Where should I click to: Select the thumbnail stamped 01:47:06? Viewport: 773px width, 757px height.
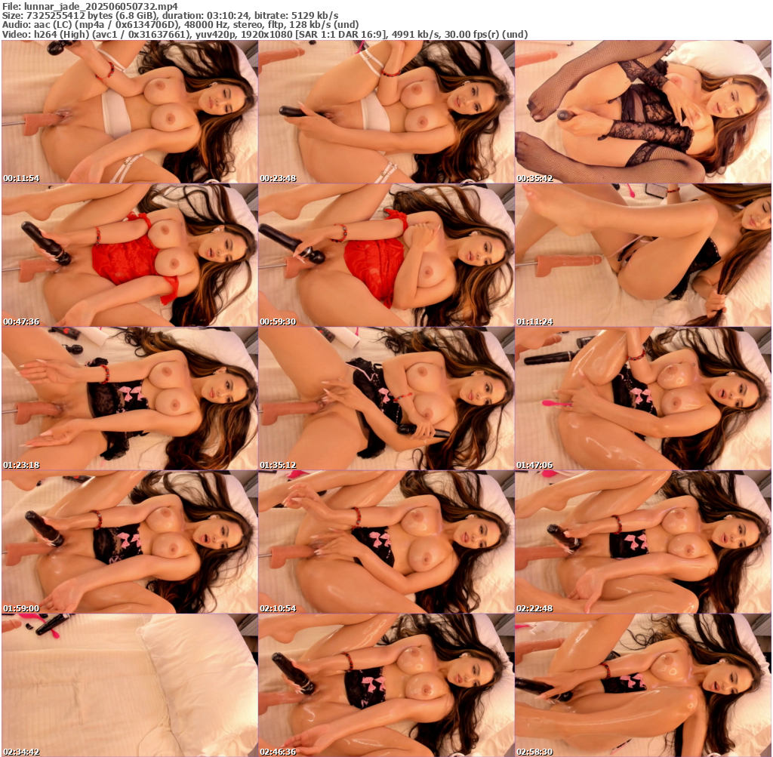click(x=643, y=399)
